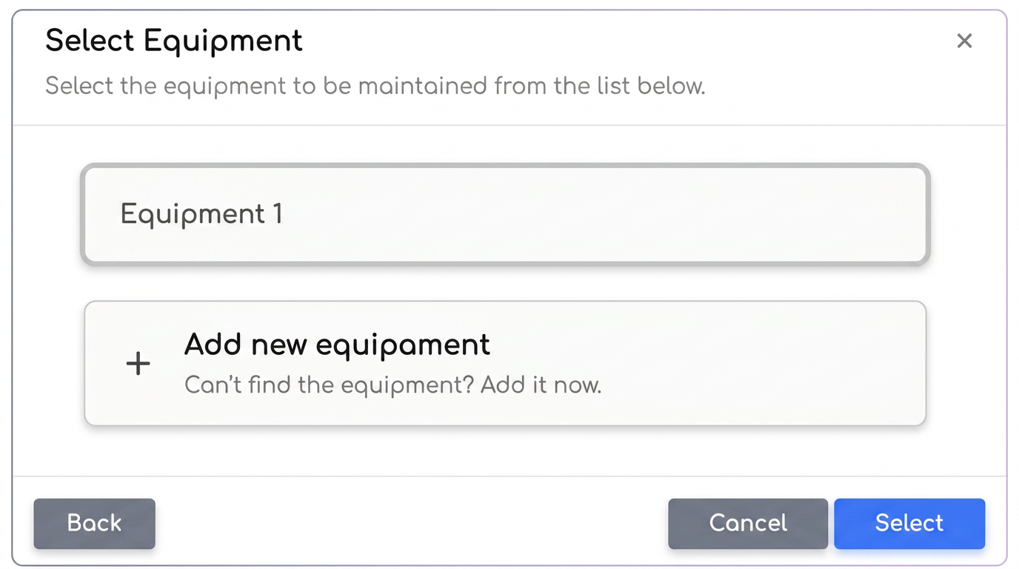Click the instruction text under the title
The height and width of the screenshot is (569, 1019).
coord(375,86)
